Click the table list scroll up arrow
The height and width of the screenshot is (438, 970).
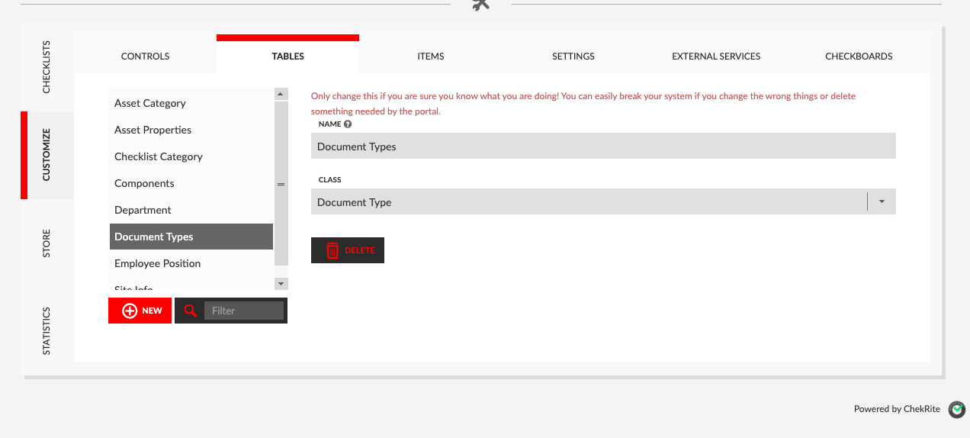point(281,95)
